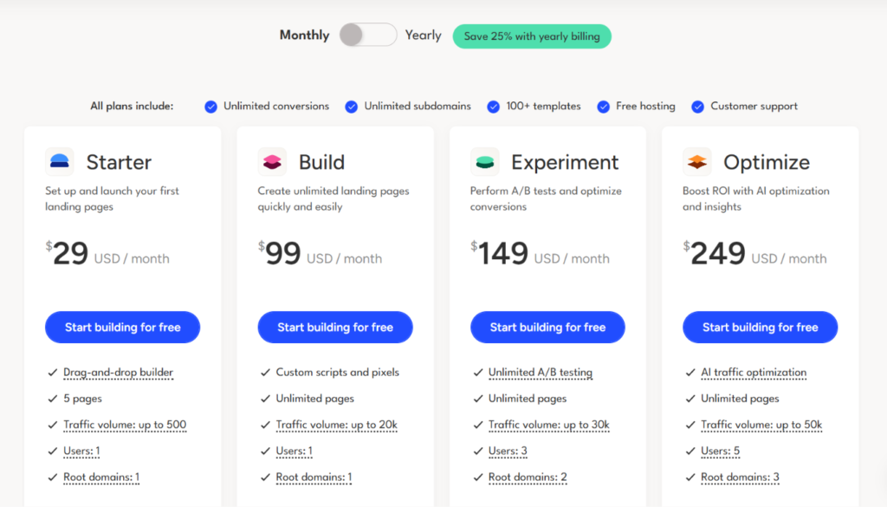
Task: Start building for free on Experiment plan
Action: [547, 327]
